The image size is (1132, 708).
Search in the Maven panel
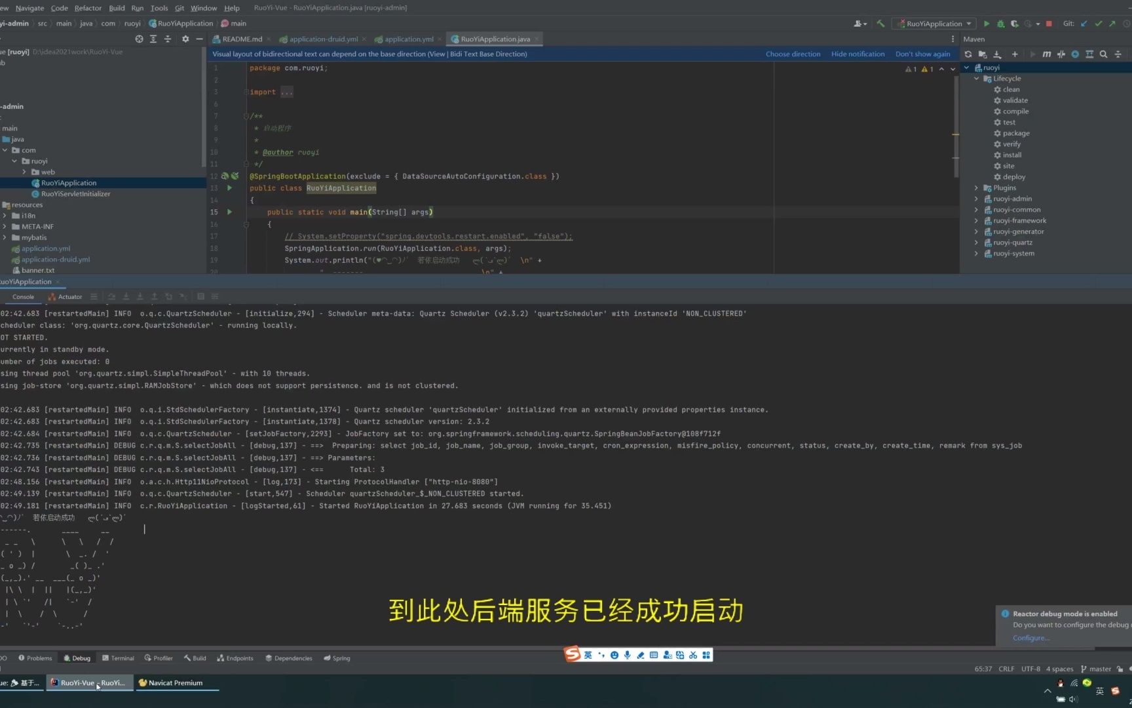click(x=1104, y=54)
